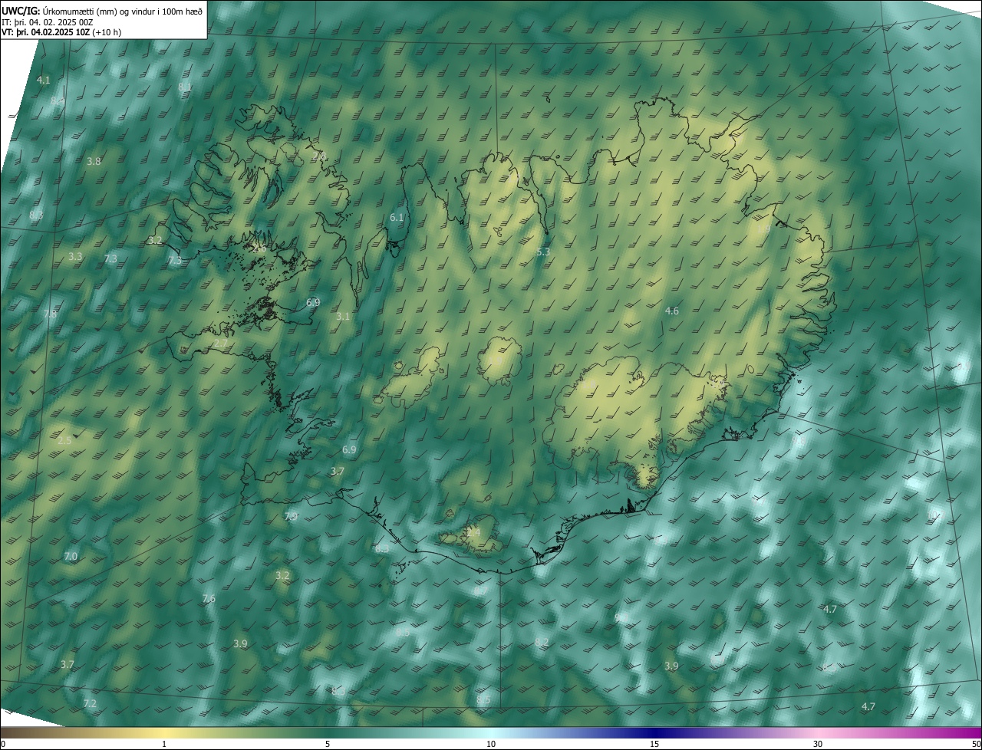Click the 'IT: þri. 04. 02. 2025 00Z' line
Viewport: 982px width, 750px height.
pyautogui.click(x=48, y=22)
